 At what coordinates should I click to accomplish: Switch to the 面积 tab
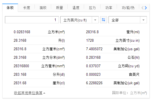pyautogui.click(x=43, y=8)
